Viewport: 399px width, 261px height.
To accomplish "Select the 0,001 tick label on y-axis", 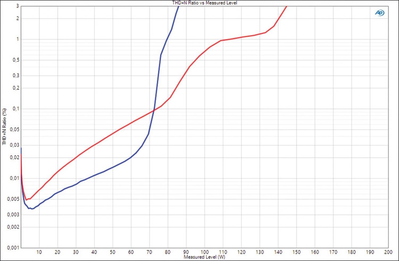I will [13, 248].
